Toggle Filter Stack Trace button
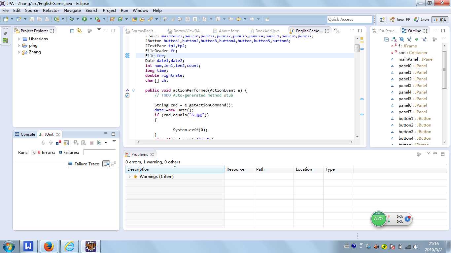The height and width of the screenshot is (253, 451). pos(106,164)
